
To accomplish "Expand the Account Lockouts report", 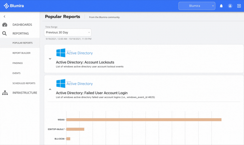I will click(50, 59).
